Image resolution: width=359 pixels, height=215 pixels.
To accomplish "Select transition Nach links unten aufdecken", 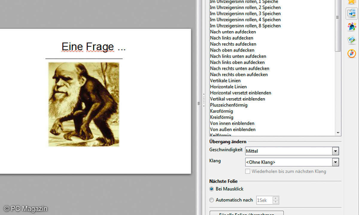I will coord(238,56).
